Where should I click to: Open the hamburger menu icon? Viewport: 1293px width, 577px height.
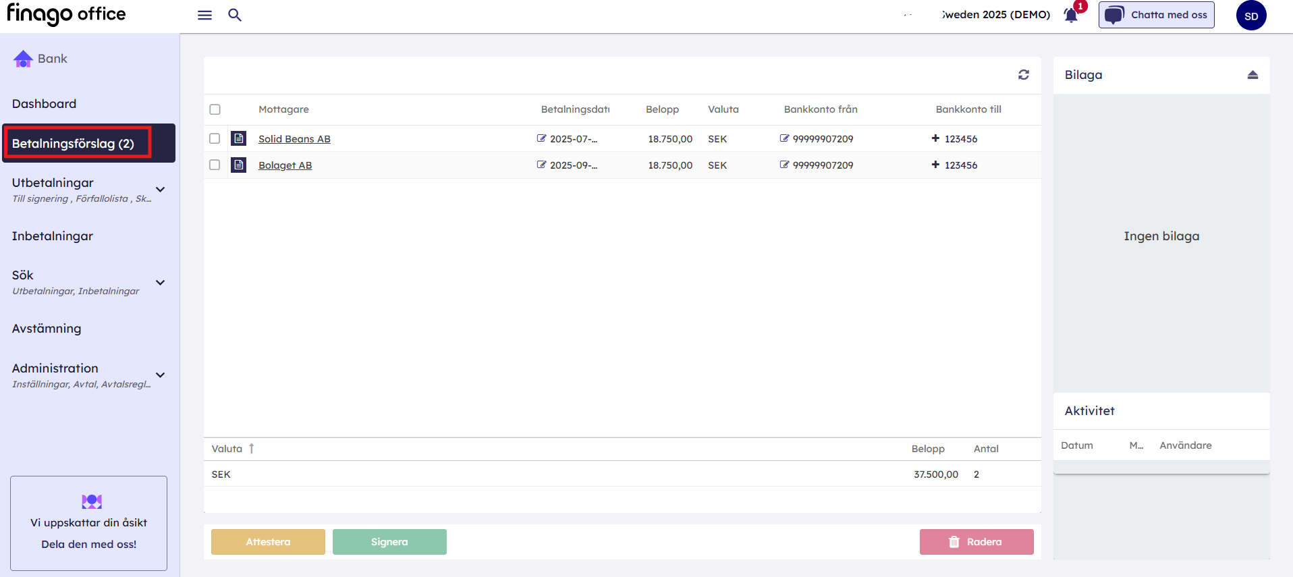[x=204, y=15]
